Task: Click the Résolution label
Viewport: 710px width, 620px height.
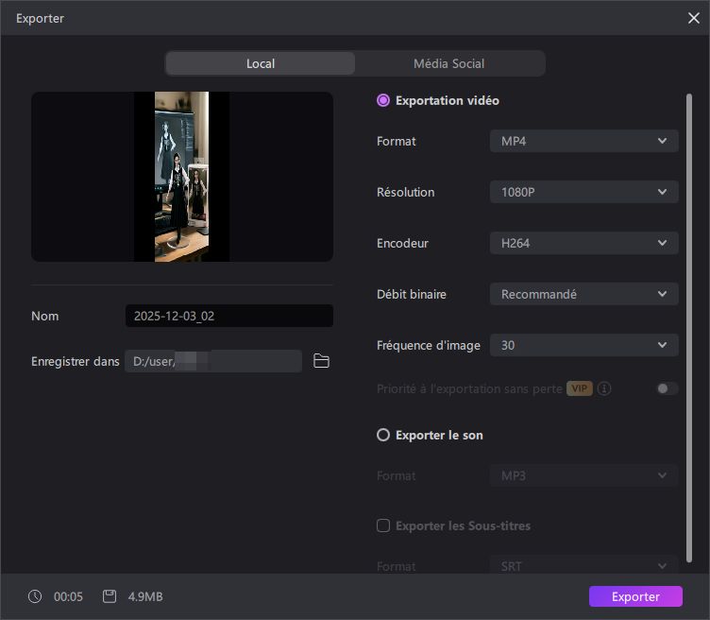Action: tap(406, 192)
